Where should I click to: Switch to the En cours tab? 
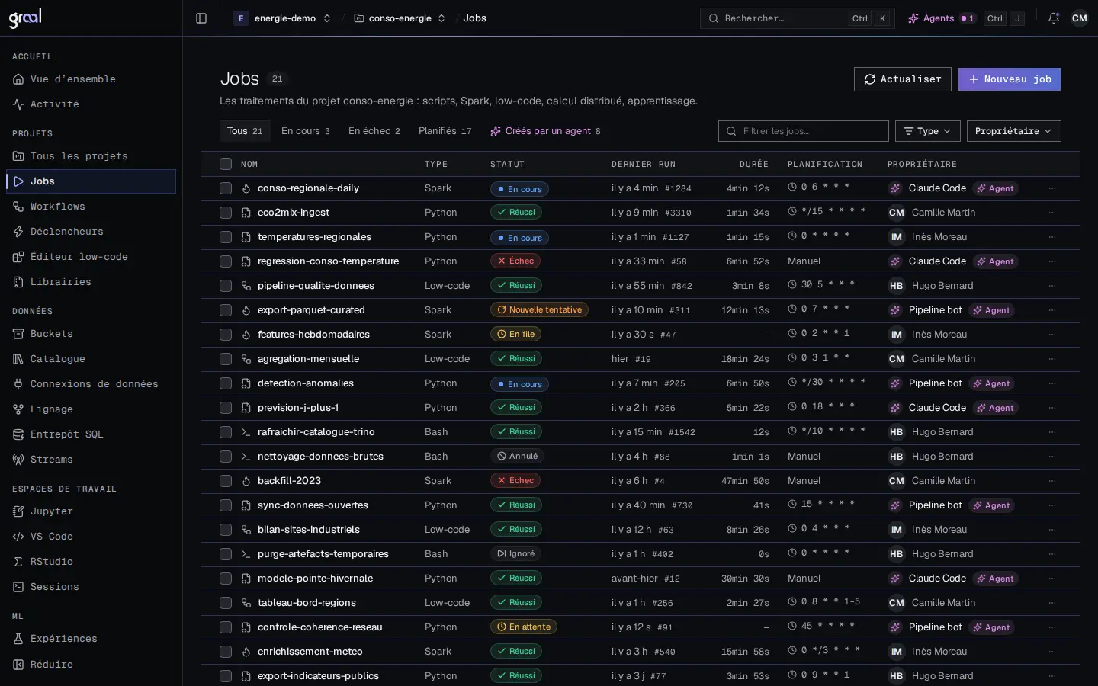[306, 131]
